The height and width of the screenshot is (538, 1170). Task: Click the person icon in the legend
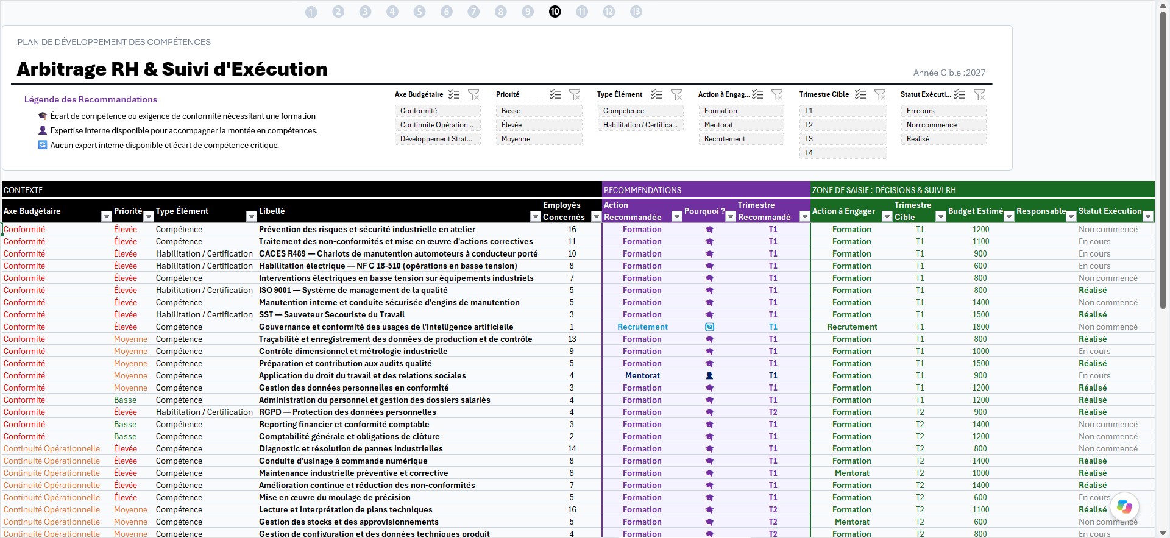click(x=43, y=130)
